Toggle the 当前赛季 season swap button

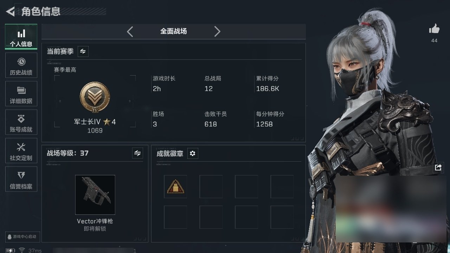(83, 51)
